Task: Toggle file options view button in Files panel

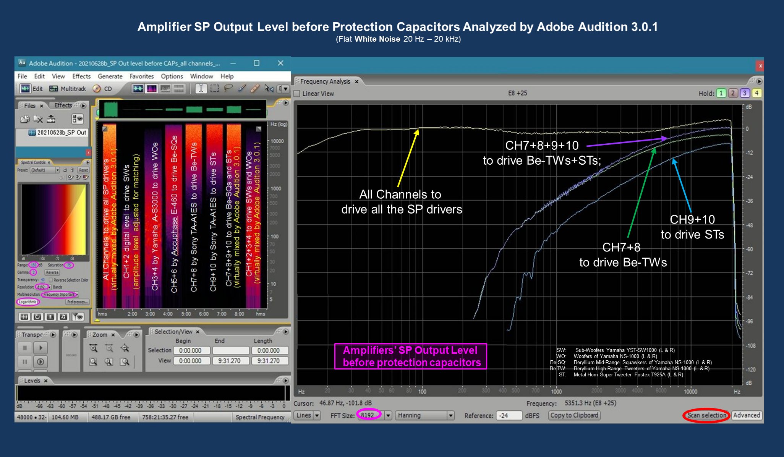Action: pyautogui.click(x=78, y=119)
